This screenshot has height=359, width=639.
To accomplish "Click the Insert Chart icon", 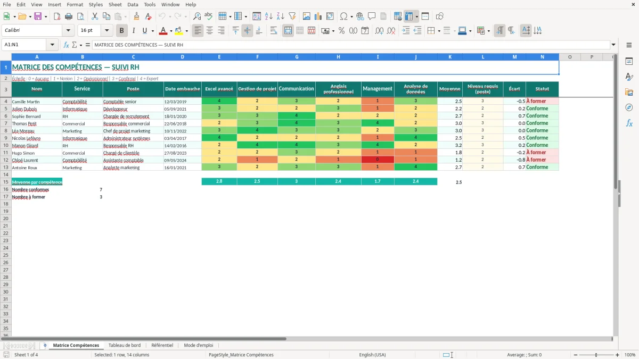I will [318, 16].
